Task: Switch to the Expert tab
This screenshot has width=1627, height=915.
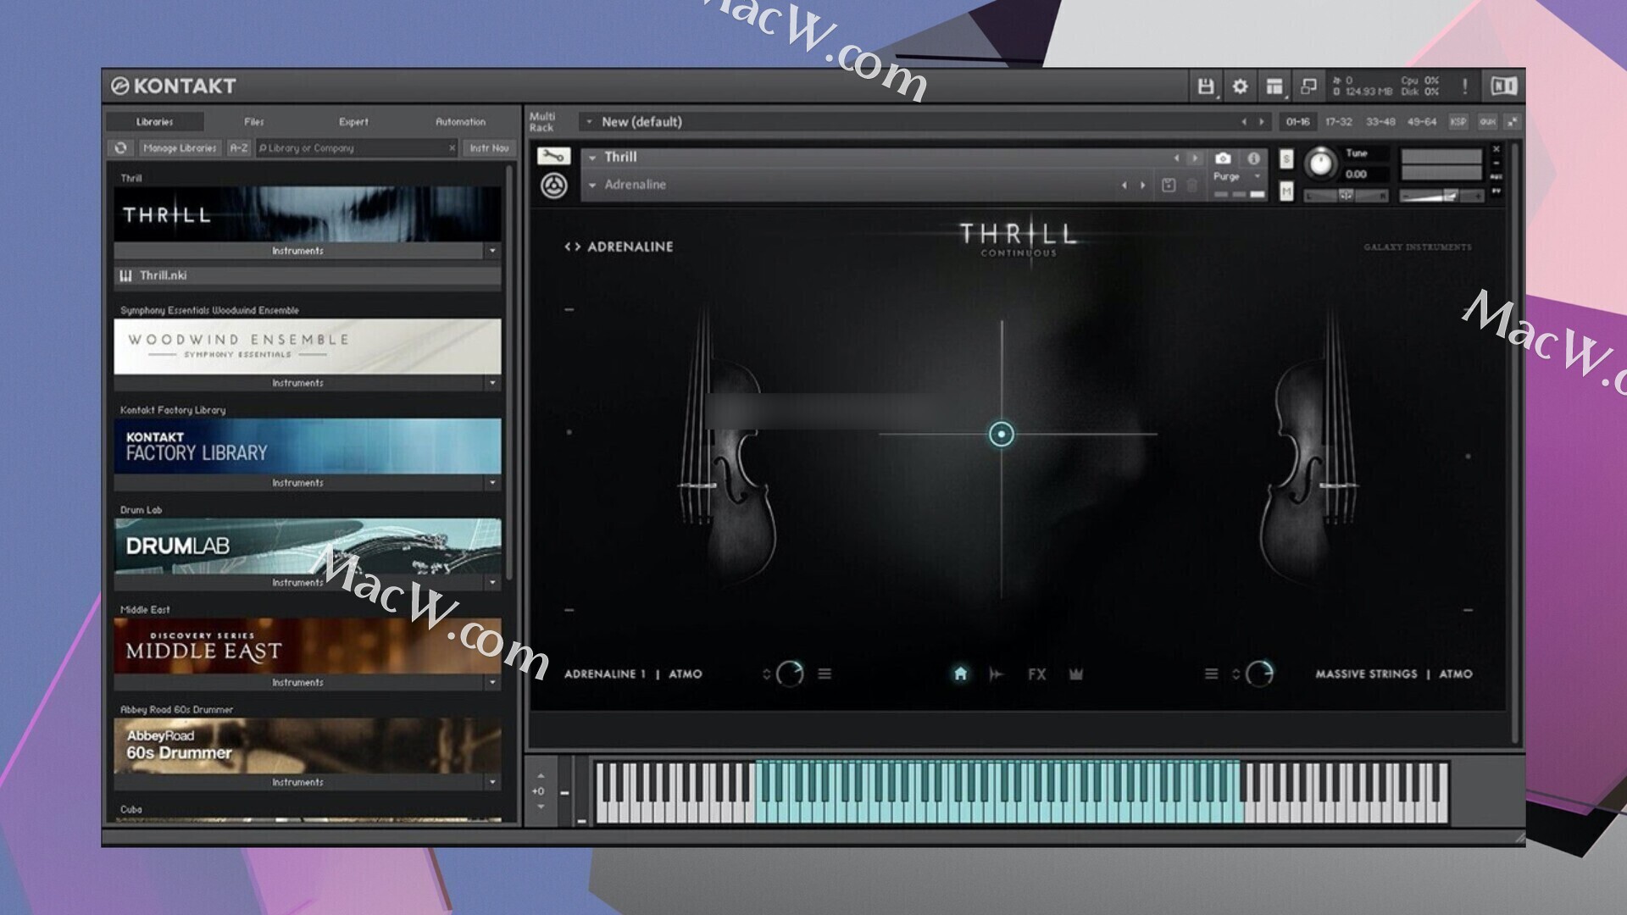Action: pos(353,122)
